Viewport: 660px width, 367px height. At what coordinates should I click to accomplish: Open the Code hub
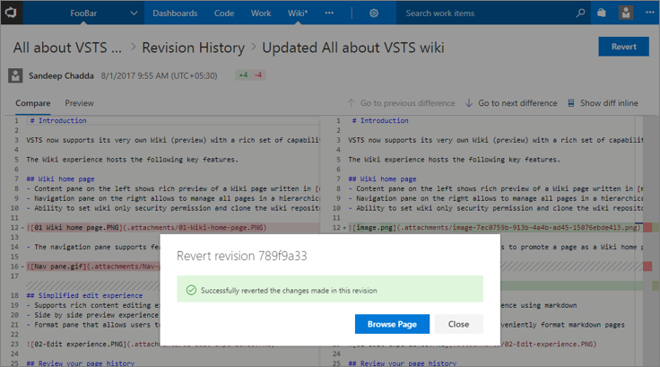point(224,13)
